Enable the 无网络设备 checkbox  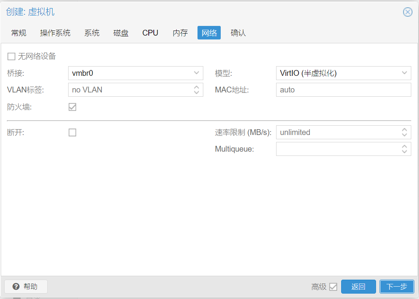click(11, 56)
